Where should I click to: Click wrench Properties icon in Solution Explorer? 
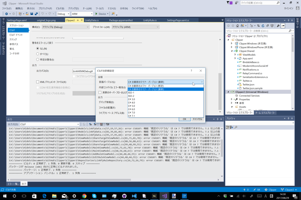278,25
